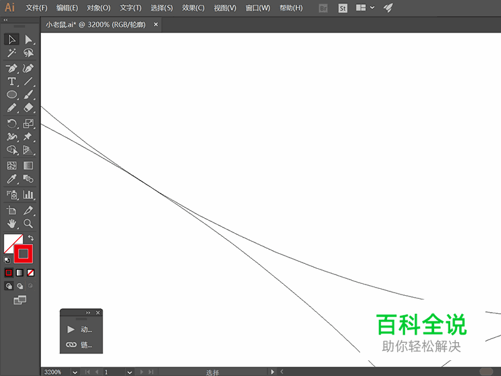Activate the Type tool
This screenshot has width=501, height=376.
click(11, 81)
